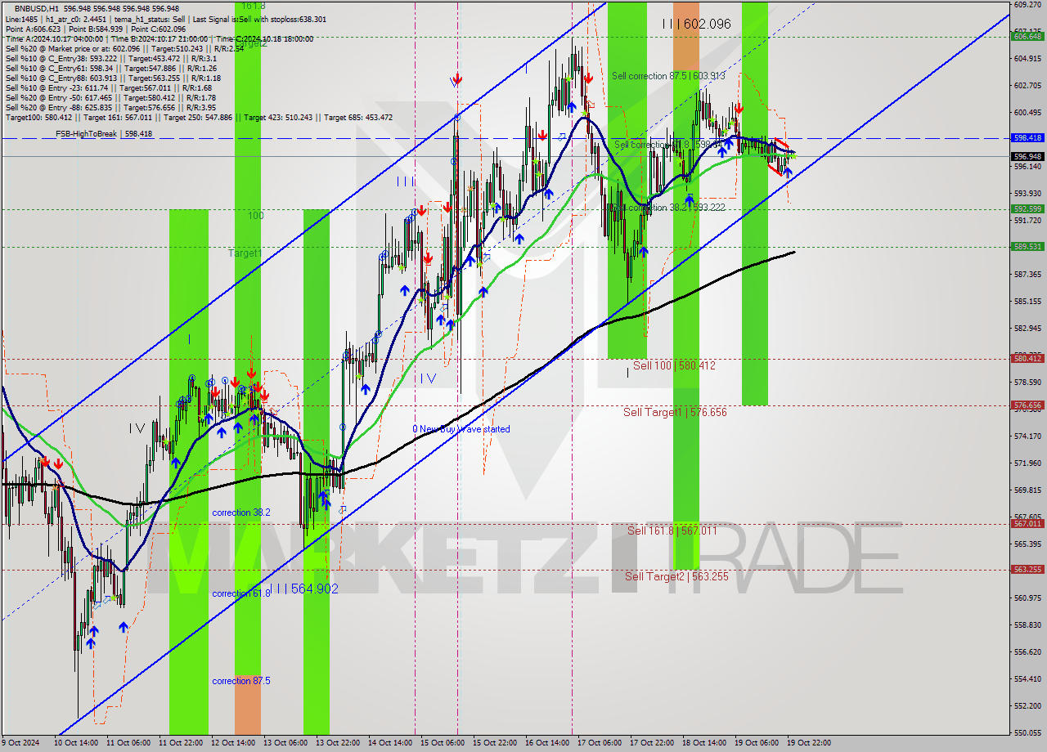Click the 'Line:1485' indicator info line
Viewport: 1047px width, 752px height.
coord(165,18)
